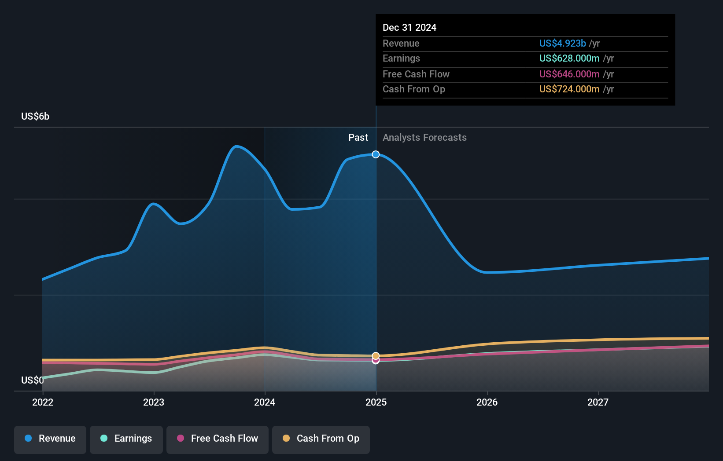
Task: Click the Cash From Op label in tooltip
Action: click(x=414, y=89)
